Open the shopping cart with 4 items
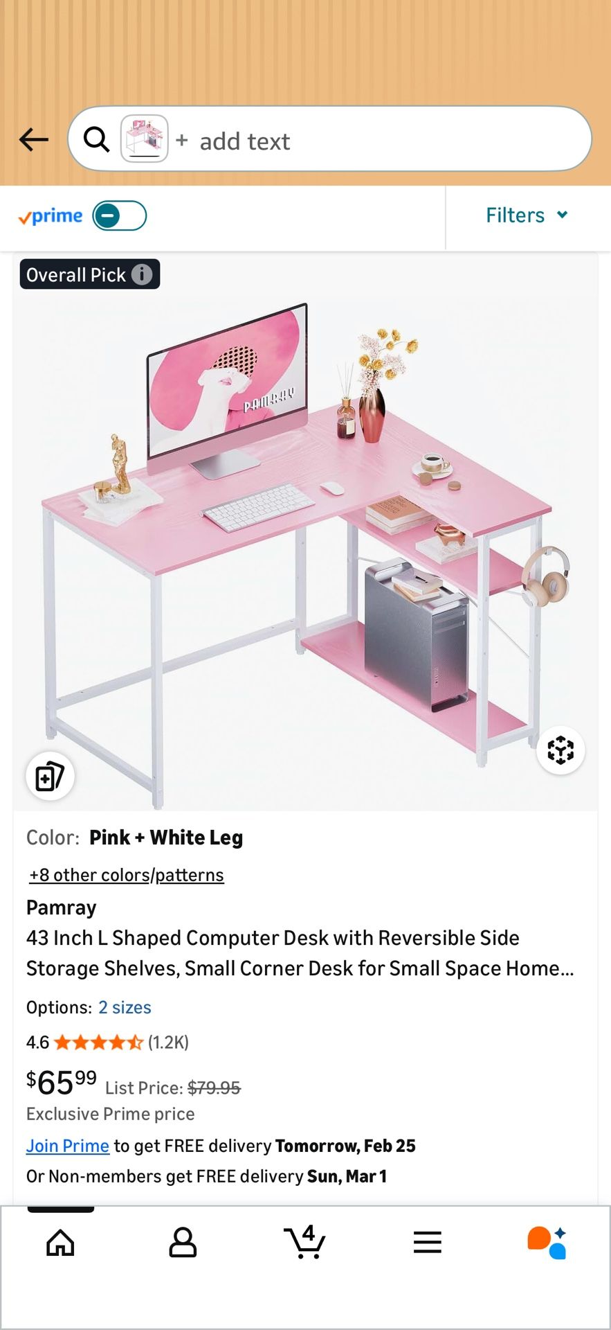The width and height of the screenshot is (611, 1330). click(x=304, y=1241)
